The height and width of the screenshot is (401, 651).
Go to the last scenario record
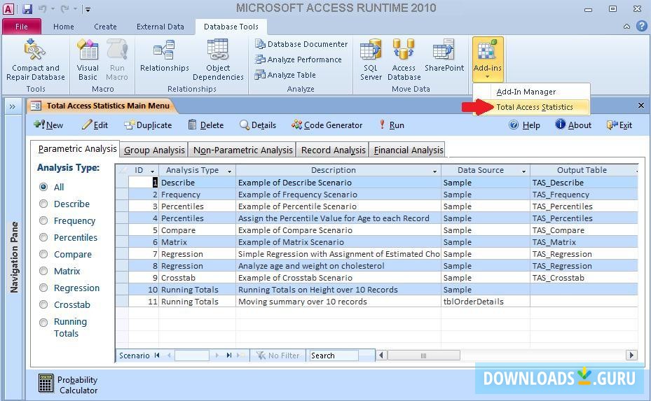tap(228, 356)
